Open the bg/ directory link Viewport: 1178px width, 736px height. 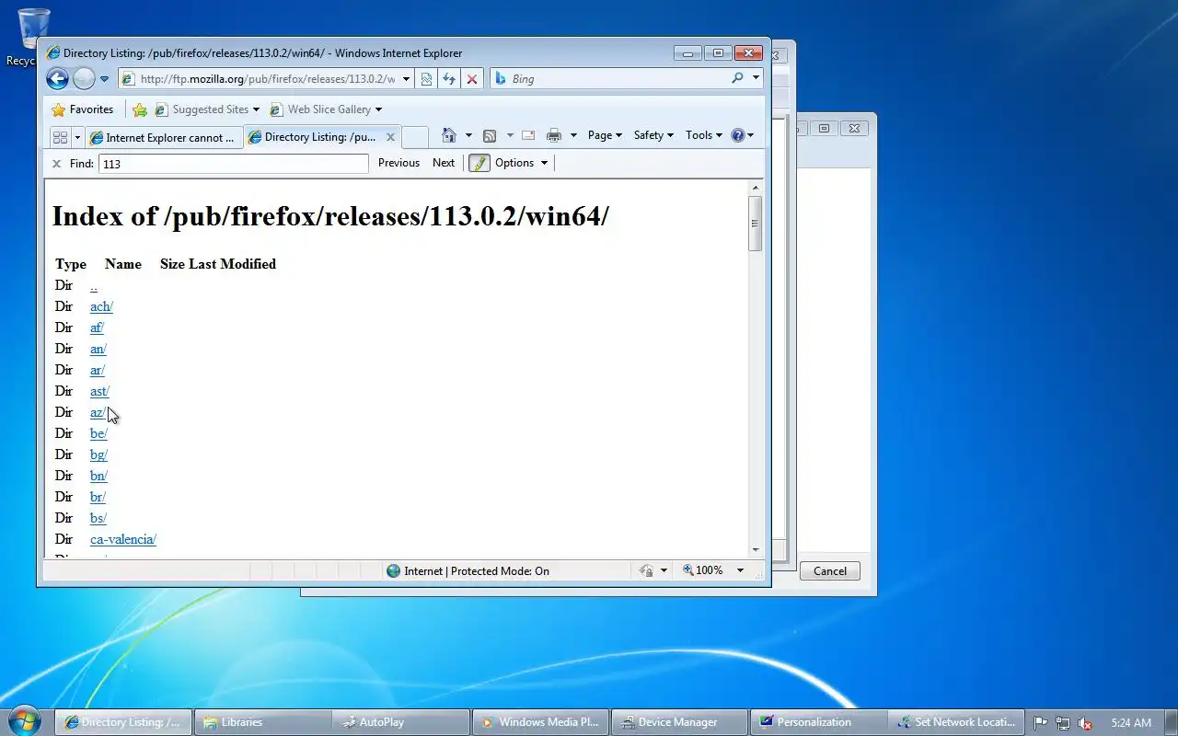point(98,454)
